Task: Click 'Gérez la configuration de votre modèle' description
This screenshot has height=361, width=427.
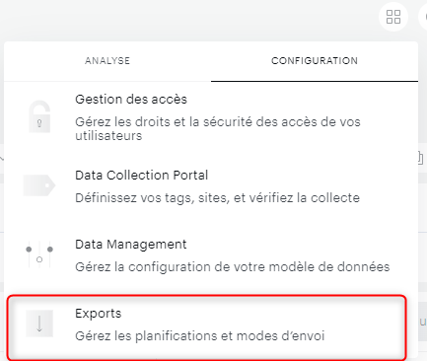Action: [x=233, y=266]
